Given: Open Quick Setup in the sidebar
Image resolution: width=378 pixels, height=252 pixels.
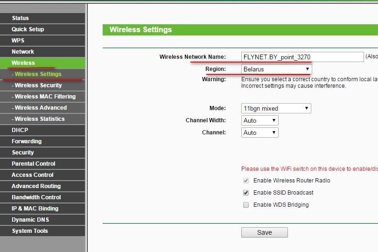Looking at the screenshot, I should coord(42,29).
